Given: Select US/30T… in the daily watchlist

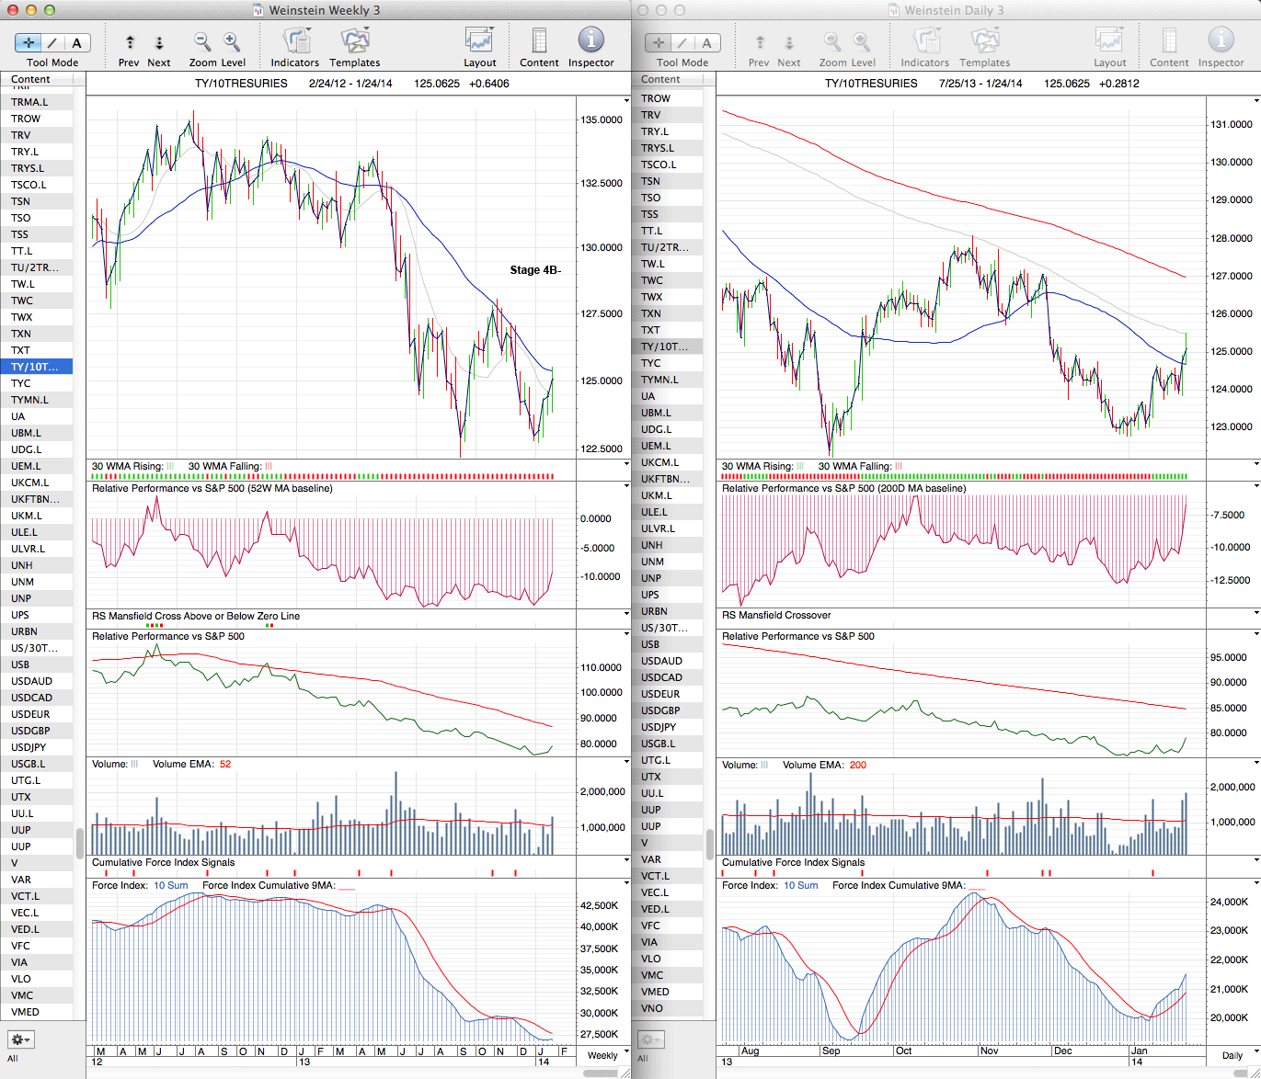Looking at the screenshot, I should pyautogui.click(x=664, y=628).
